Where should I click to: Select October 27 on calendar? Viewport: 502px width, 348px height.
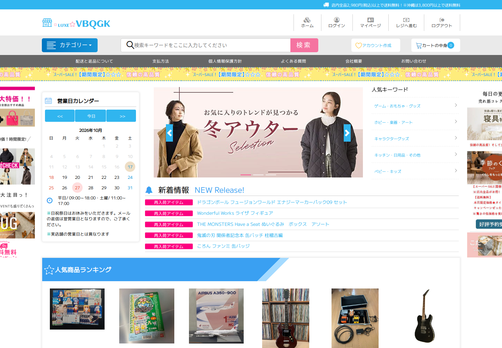[77, 188]
